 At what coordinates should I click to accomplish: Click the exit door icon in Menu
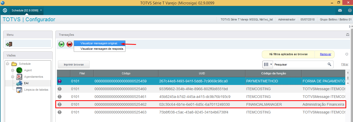9,44
